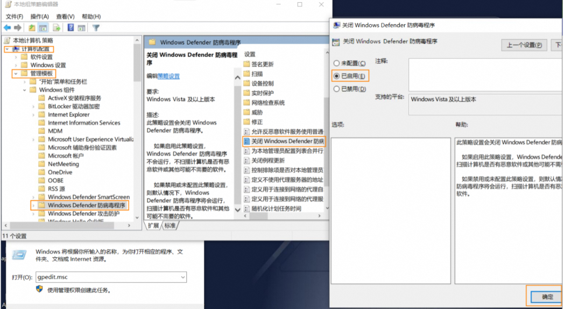Click the 打开(O) input field in Run dialog

click(x=111, y=277)
